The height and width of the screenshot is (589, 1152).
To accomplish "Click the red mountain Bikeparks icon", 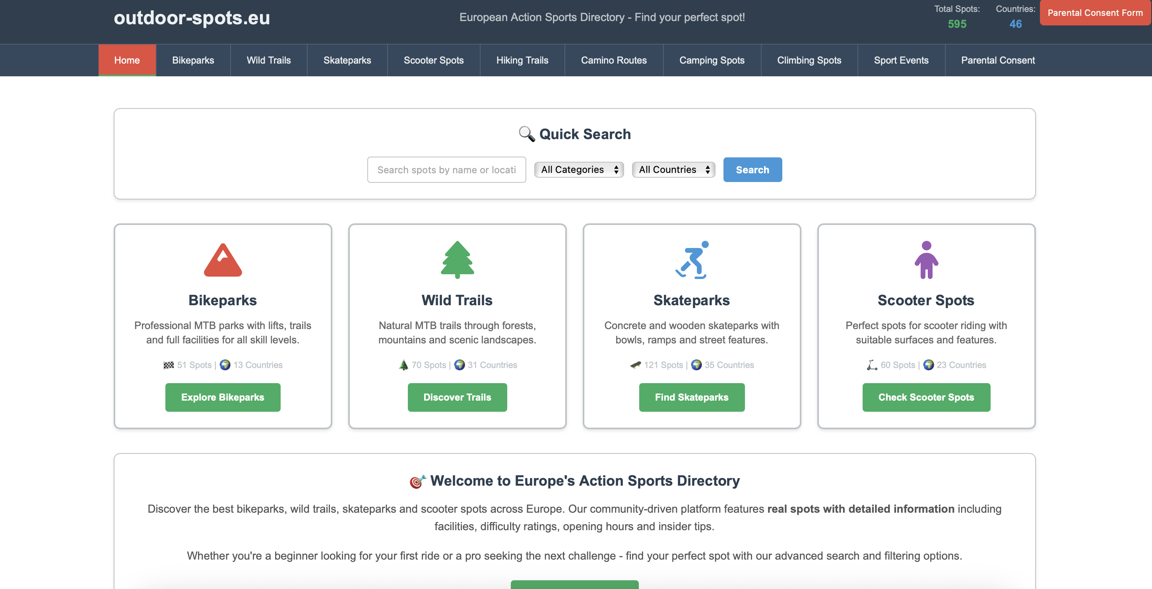I will [223, 260].
